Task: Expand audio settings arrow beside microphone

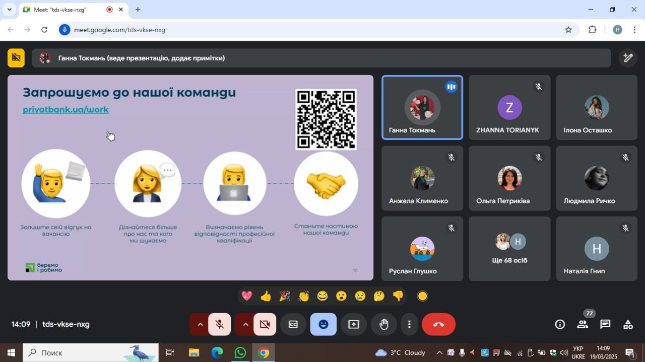Action: click(x=200, y=325)
